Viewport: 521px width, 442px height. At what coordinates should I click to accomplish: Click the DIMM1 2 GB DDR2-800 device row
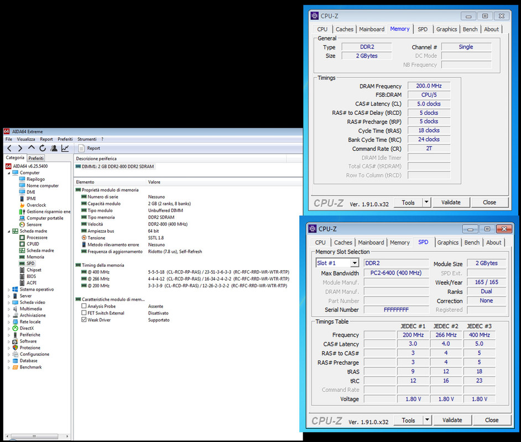point(114,167)
